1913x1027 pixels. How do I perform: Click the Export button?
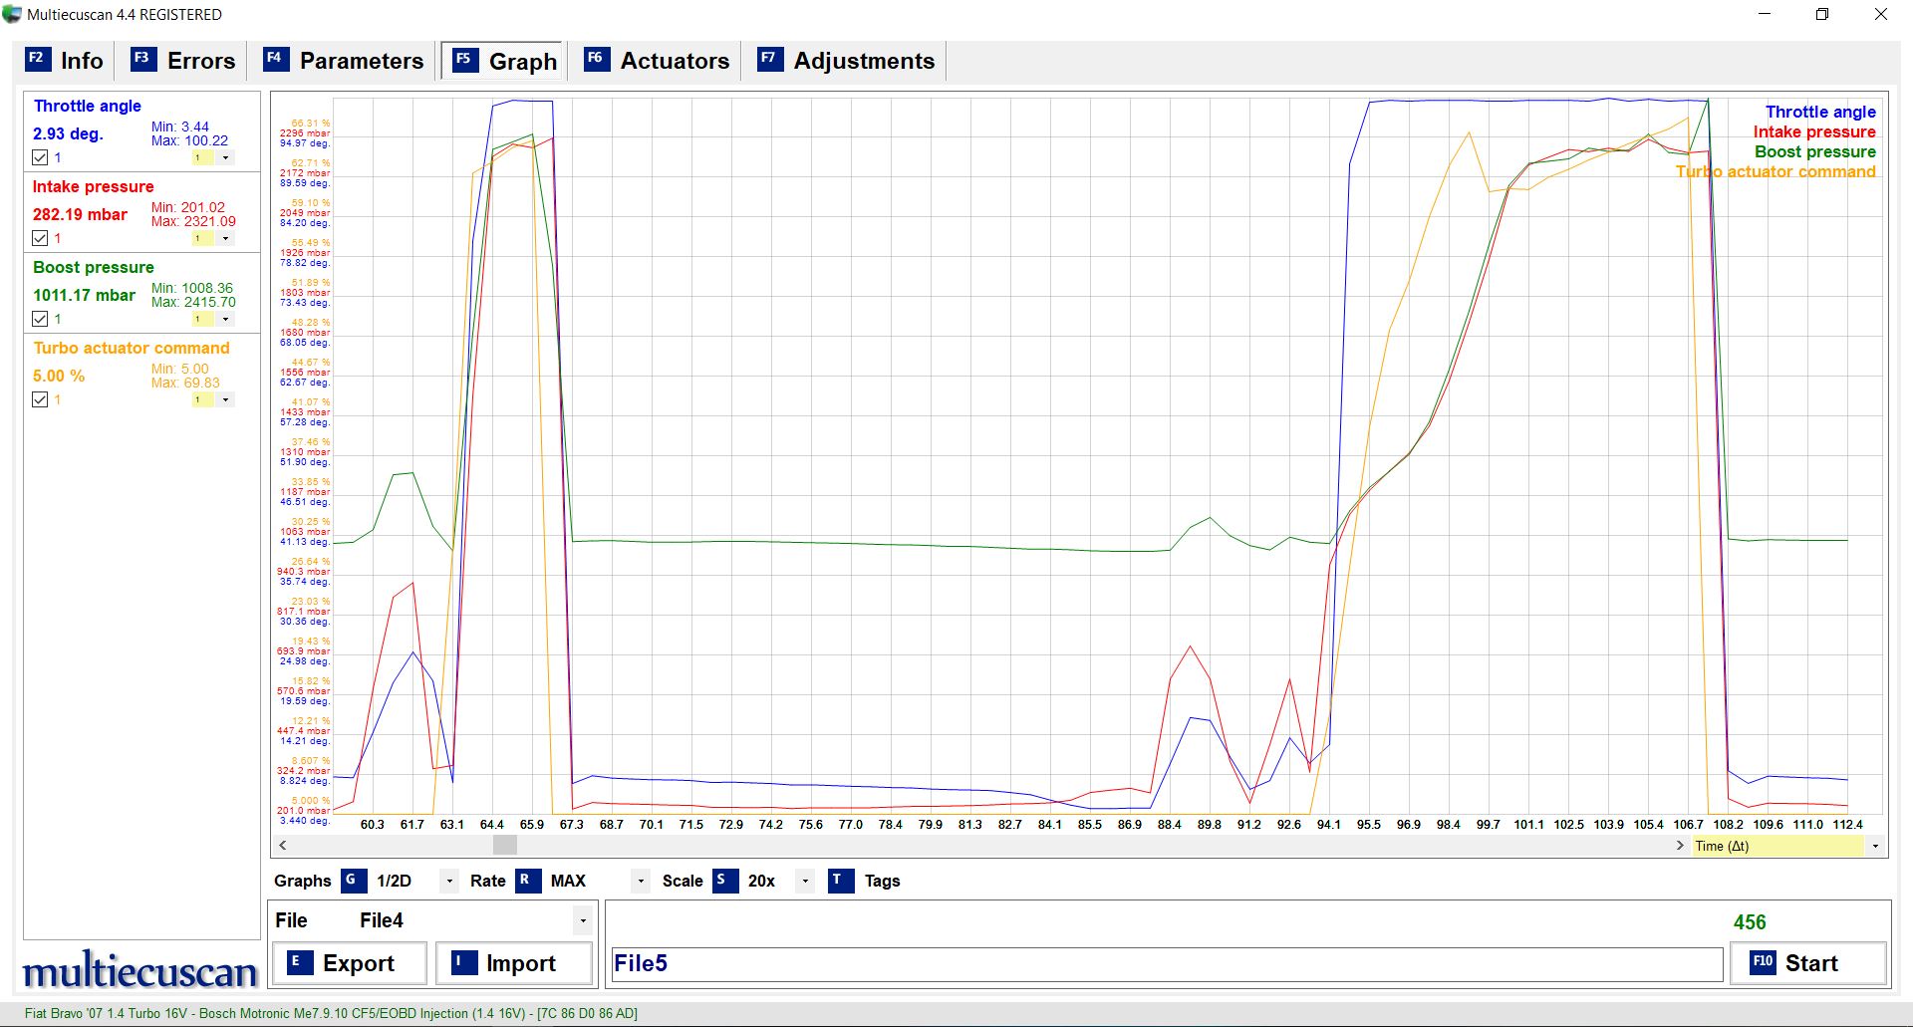(349, 963)
